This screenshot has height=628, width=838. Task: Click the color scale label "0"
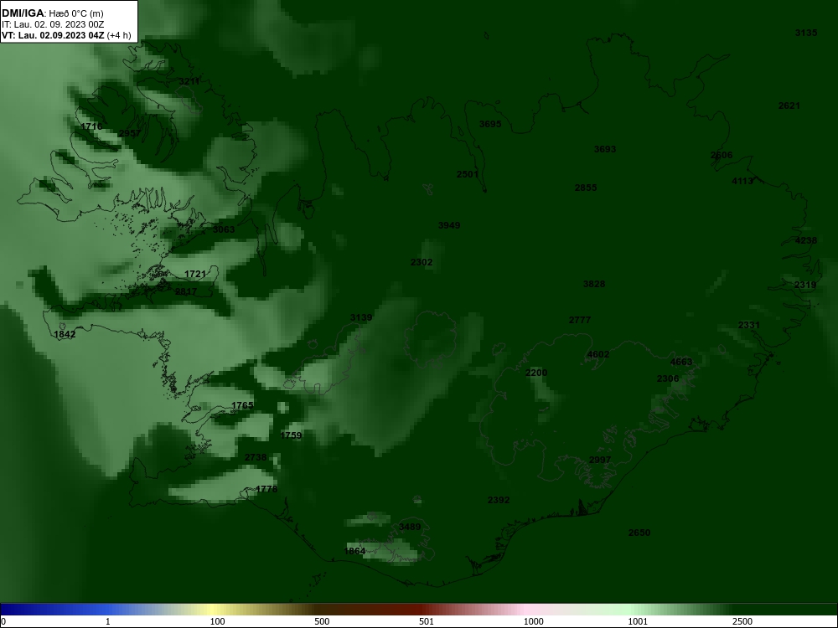click(3, 621)
